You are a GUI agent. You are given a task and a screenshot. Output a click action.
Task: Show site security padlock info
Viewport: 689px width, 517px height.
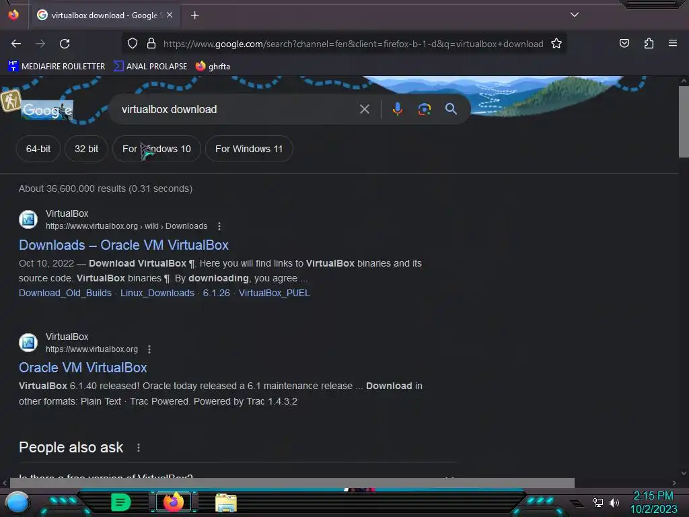click(151, 43)
